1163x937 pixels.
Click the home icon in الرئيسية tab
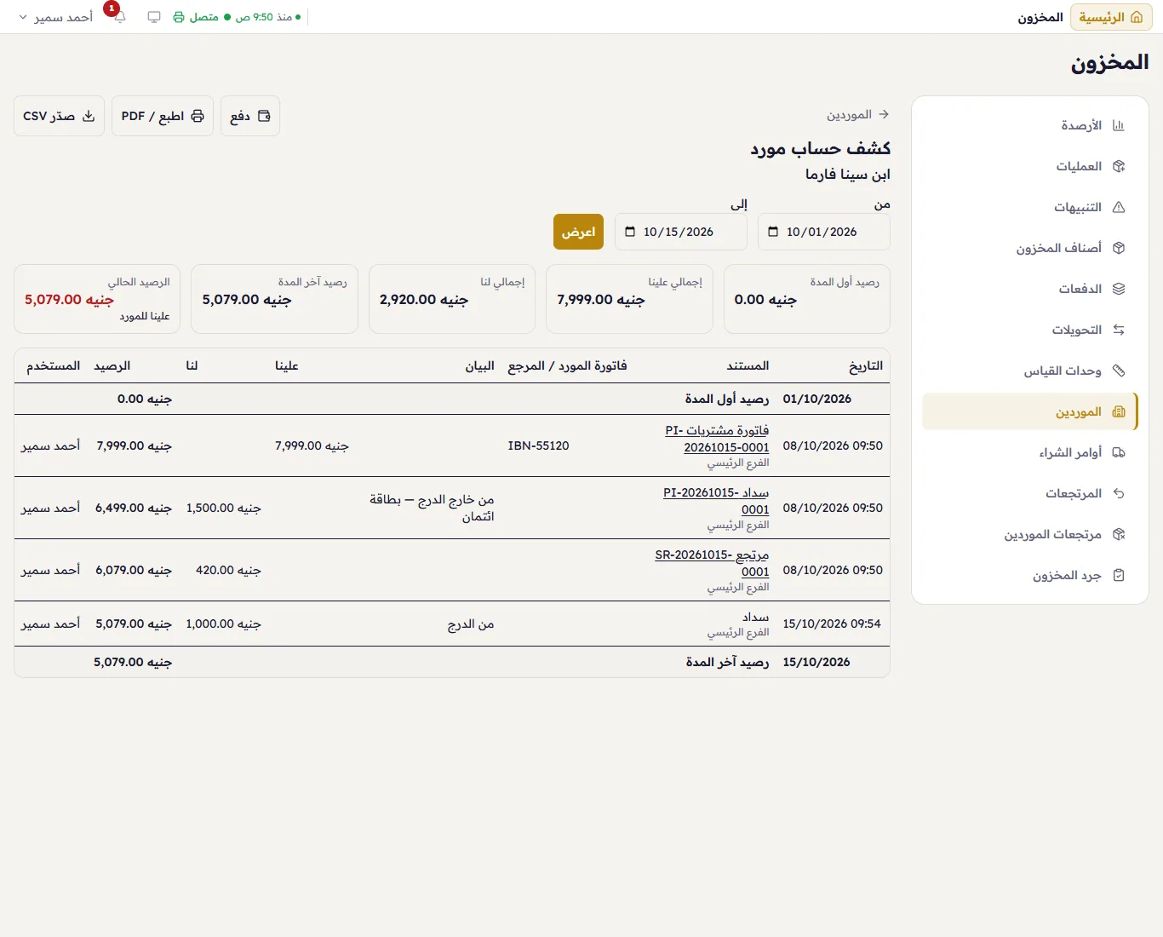1137,17
